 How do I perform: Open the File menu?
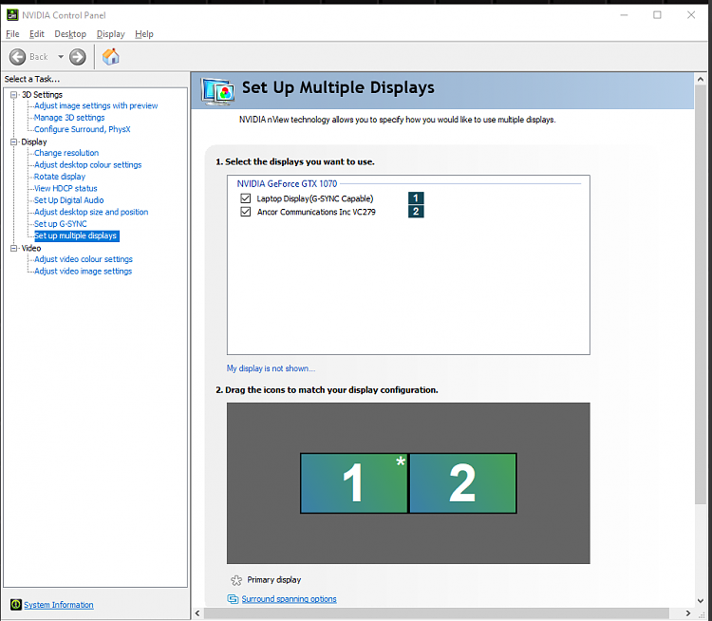pos(12,34)
